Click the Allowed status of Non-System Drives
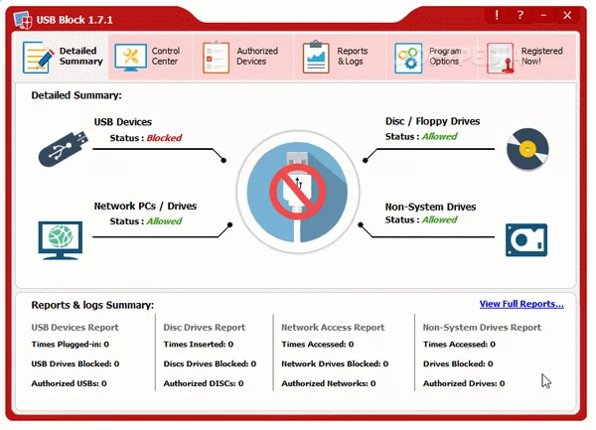 440,219
